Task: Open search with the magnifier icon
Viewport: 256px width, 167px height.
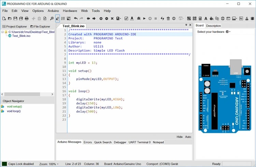Action: [x=52, y=18]
